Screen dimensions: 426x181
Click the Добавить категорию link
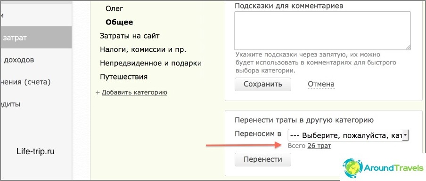[x=134, y=93]
